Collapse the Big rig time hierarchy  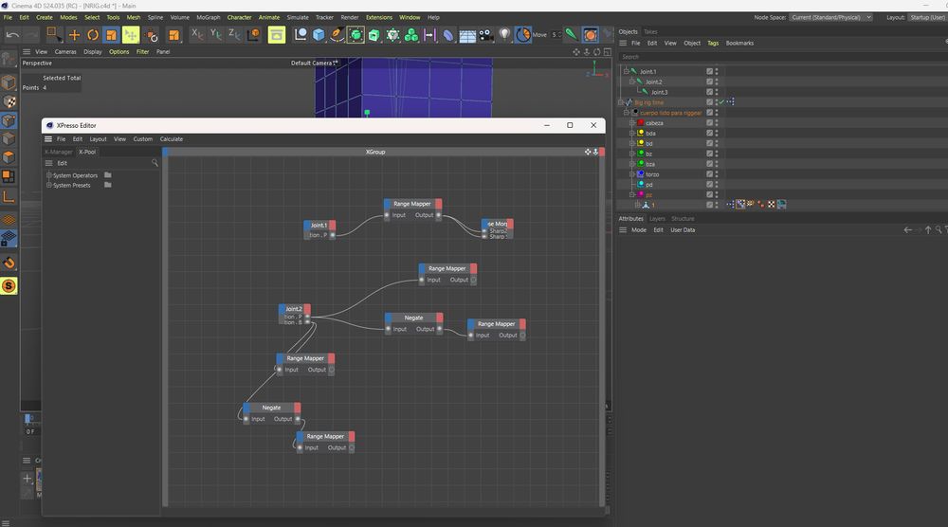click(x=620, y=102)
